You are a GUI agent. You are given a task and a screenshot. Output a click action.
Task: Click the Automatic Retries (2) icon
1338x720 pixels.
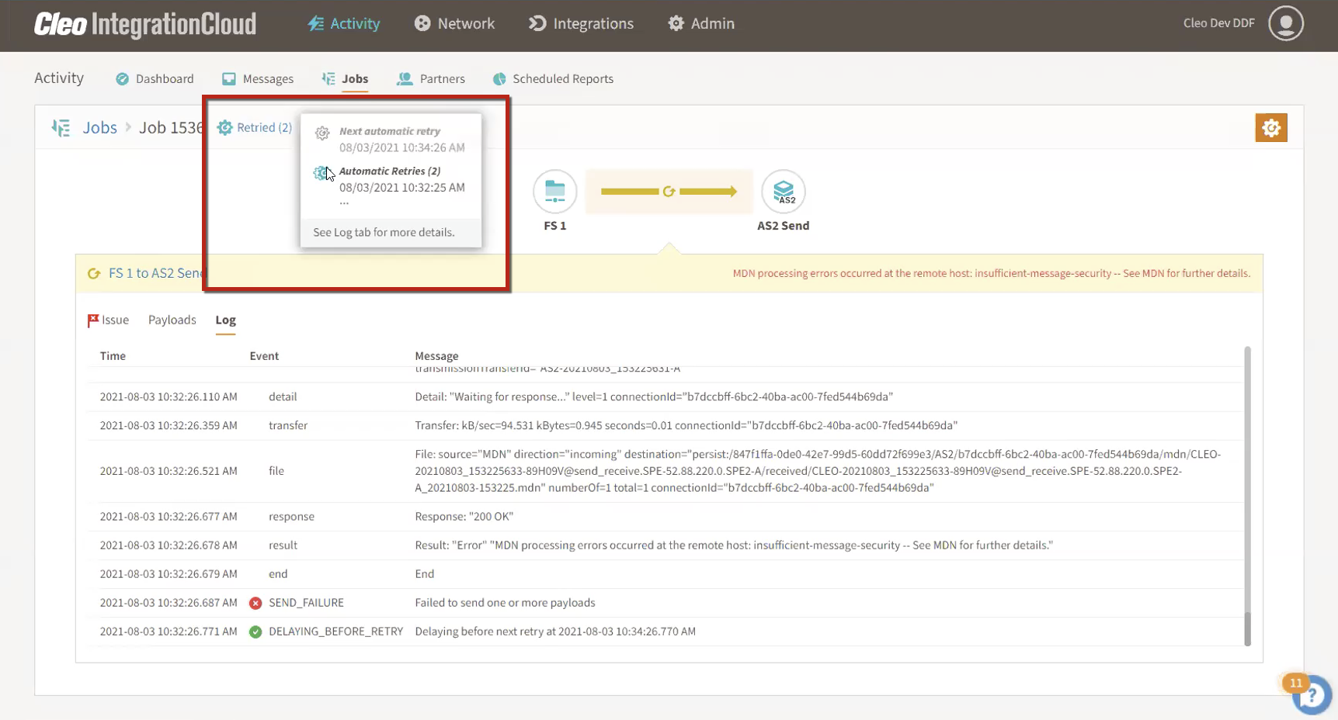click(x=321, y=173)
